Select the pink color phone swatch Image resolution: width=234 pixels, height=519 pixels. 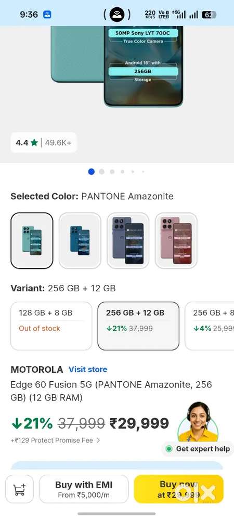click(176, 241)
